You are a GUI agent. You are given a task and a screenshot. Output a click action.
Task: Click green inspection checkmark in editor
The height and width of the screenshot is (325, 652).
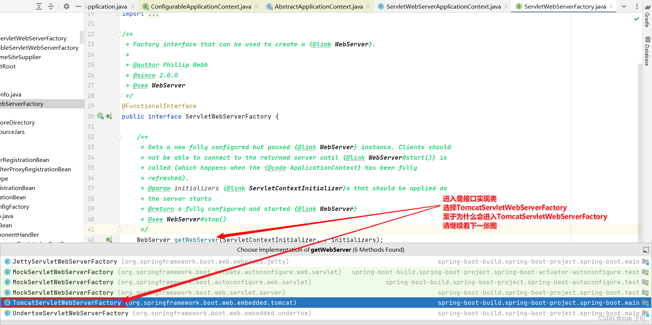tap(637, 19)
